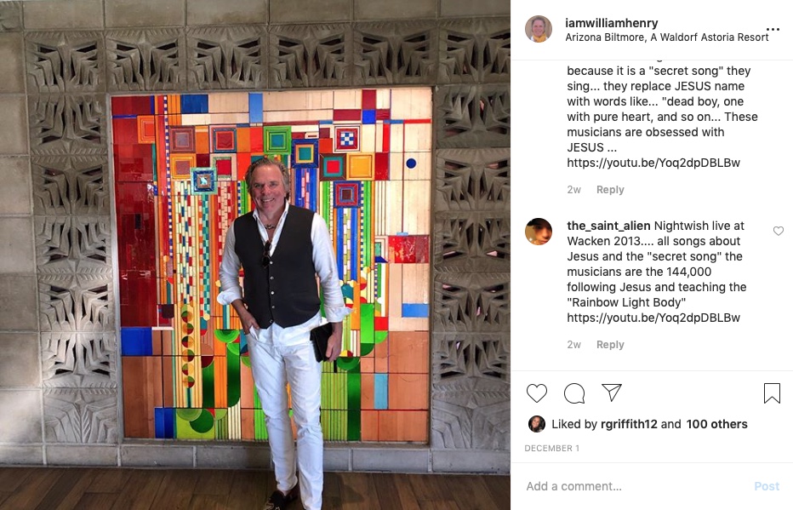Screen dimensions: 793x510
Task: Reply to the_saint_alien's comment
Action: tap(610, 345)
